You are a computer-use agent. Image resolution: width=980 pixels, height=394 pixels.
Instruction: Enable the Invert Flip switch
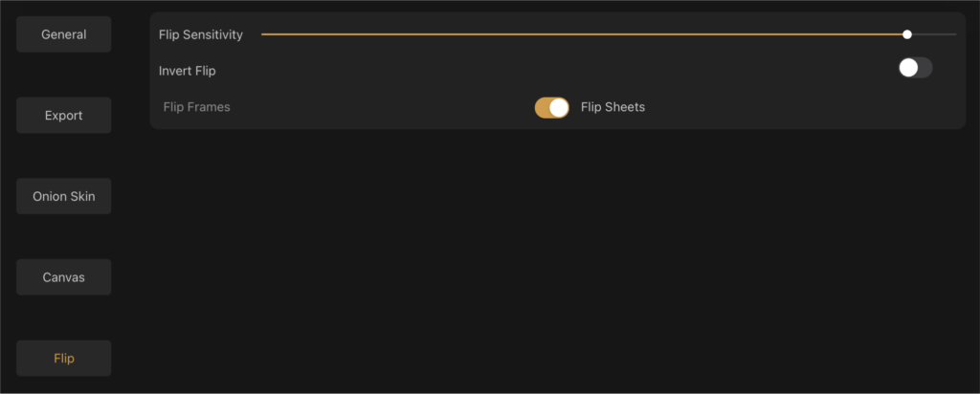coord(915,68)
